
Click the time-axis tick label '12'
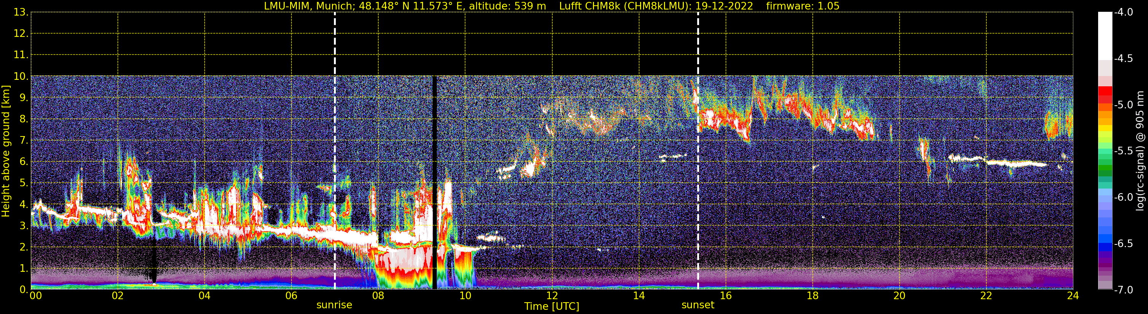552,296
